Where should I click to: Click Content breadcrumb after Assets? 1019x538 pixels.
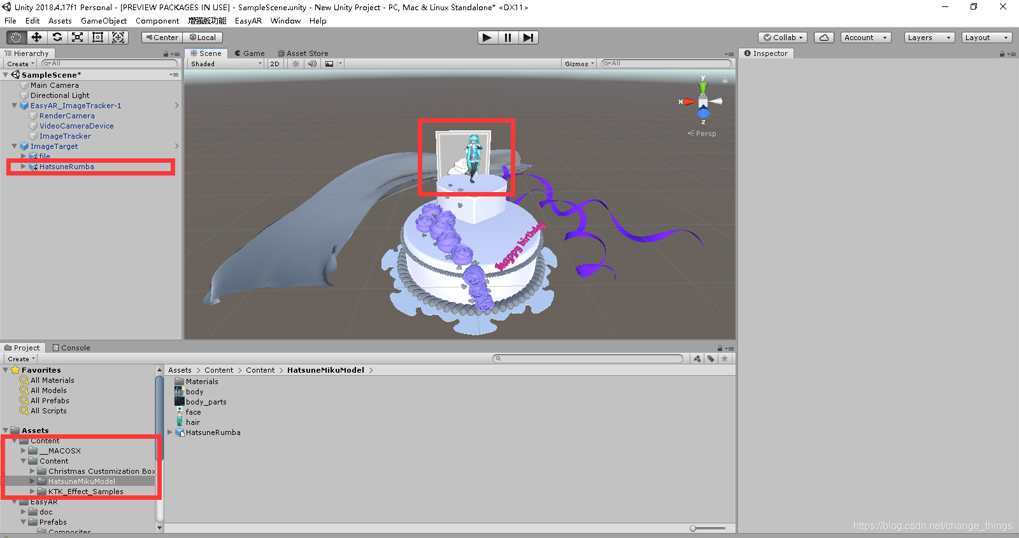219,370
